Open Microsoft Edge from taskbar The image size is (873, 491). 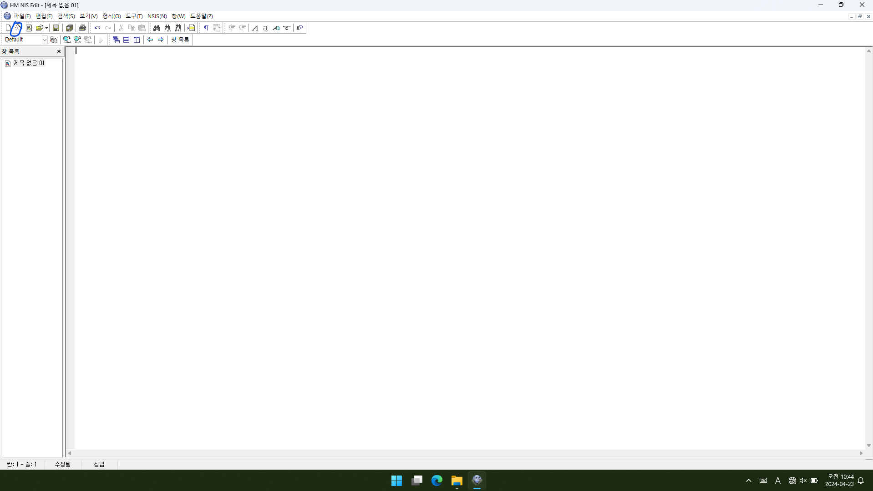click(x=437, y=481)
